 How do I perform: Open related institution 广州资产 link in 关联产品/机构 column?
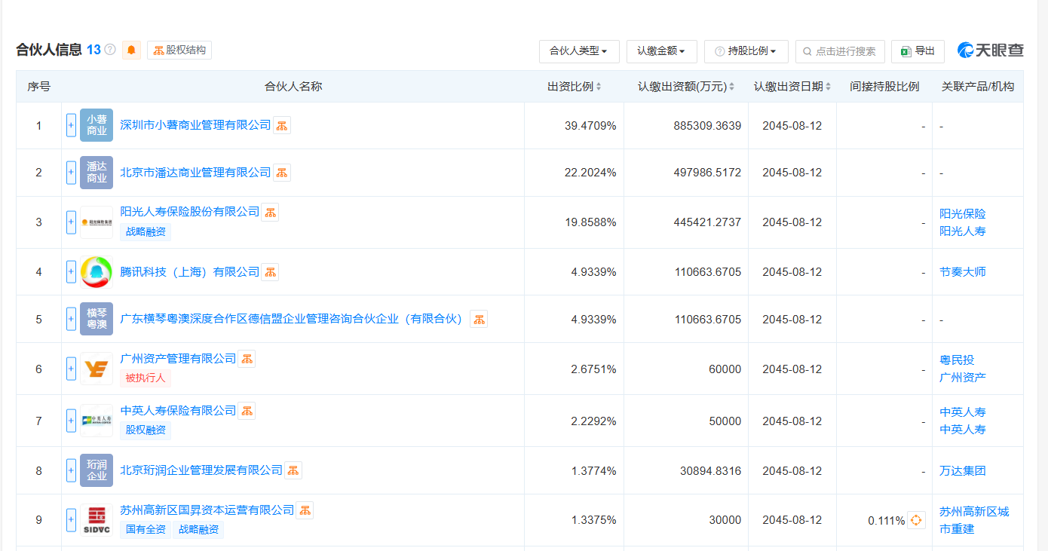click(963, 378)
